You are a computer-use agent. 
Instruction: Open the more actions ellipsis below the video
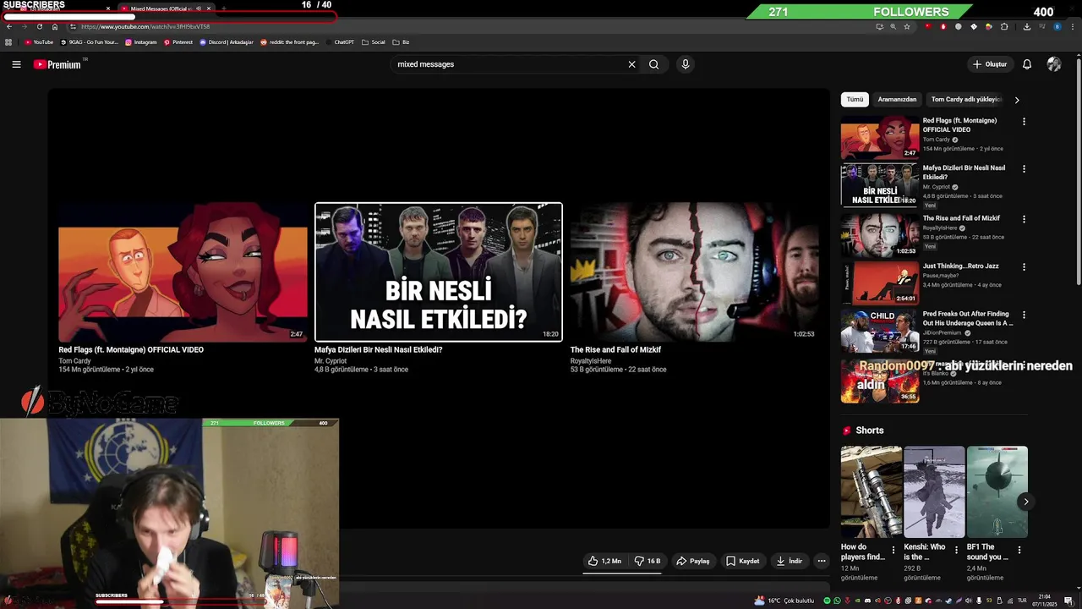(821, 561)
